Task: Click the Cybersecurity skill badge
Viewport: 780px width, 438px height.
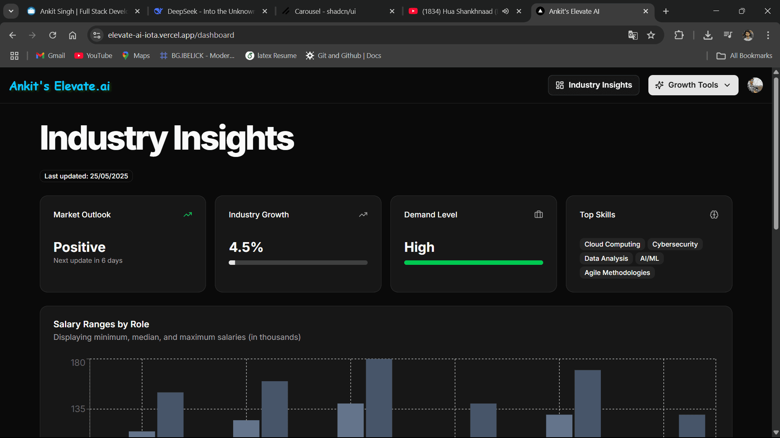Action: pos(675,244)
